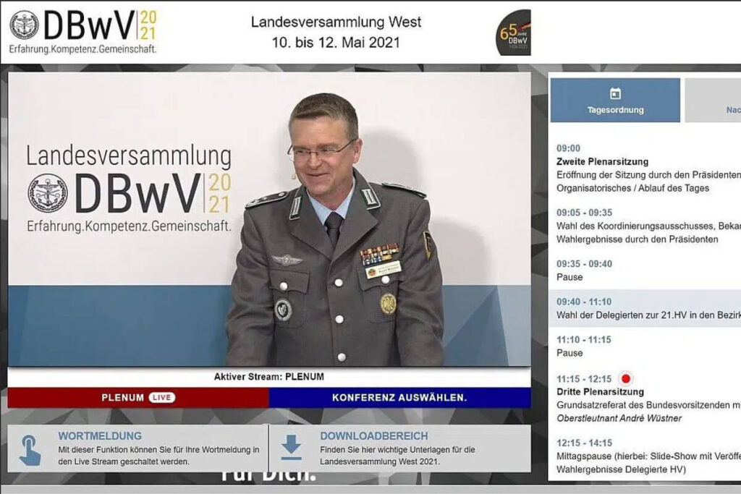Click Oberstleutnant André Wüstner name
This screenshot has height=494, width=741.
[x=619, y=419]
